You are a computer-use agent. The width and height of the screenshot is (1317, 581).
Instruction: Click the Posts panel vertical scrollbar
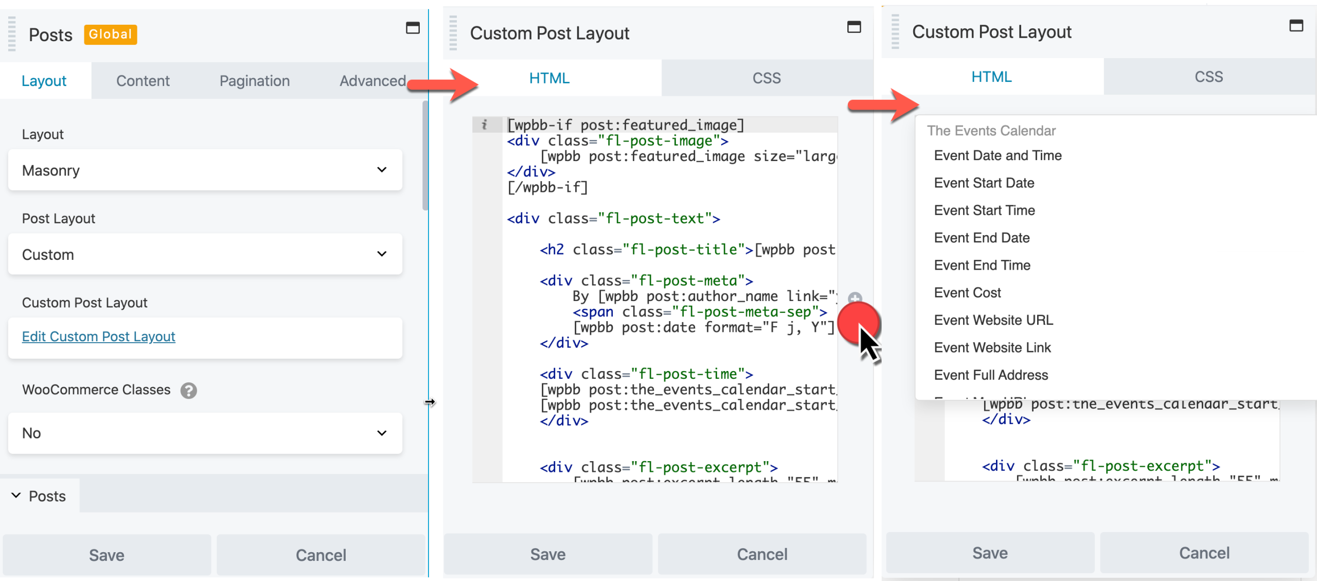pyautogui.click(x=425, y=156)
